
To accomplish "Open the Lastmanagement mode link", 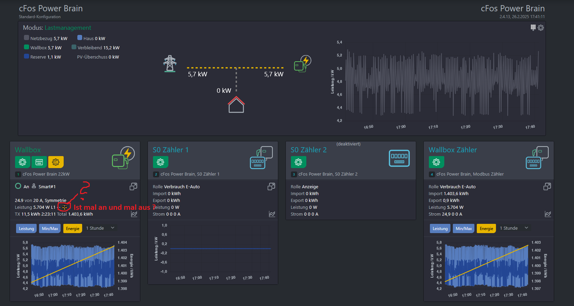I will tap(68, 28).
